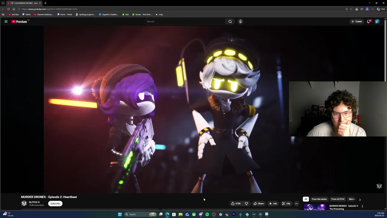Click the taskbar Search box
The height and width of the screenshot is (218, 387).
pyautogui.click(x=140, y=214)
